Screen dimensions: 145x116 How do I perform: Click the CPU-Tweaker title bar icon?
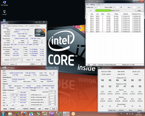(x=2, y=68)
